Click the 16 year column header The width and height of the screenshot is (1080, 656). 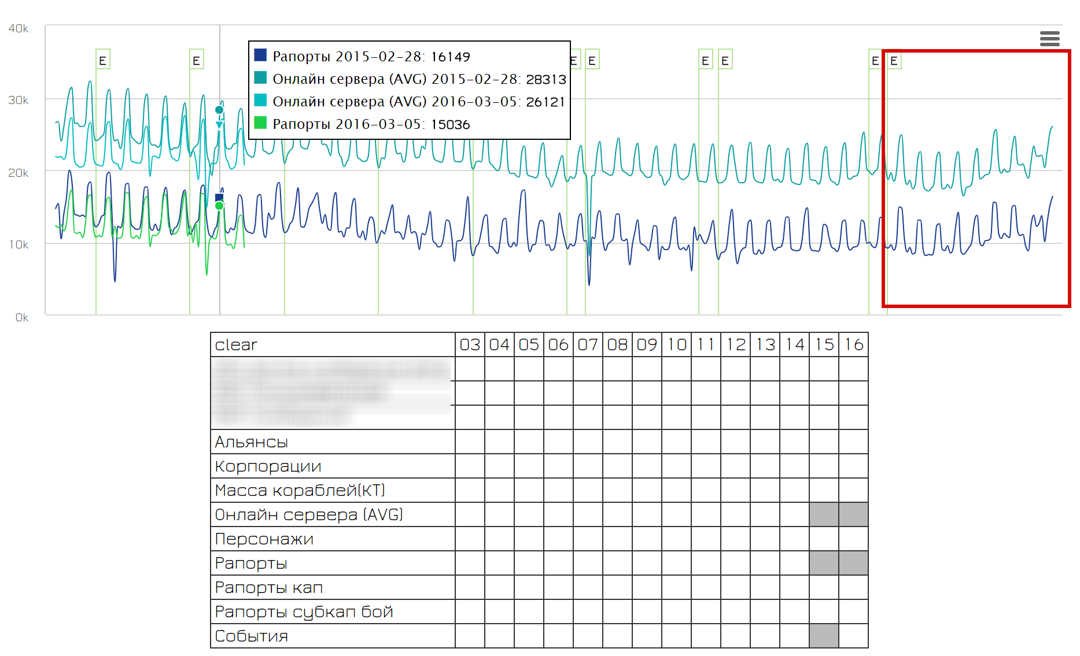[854, 344]
